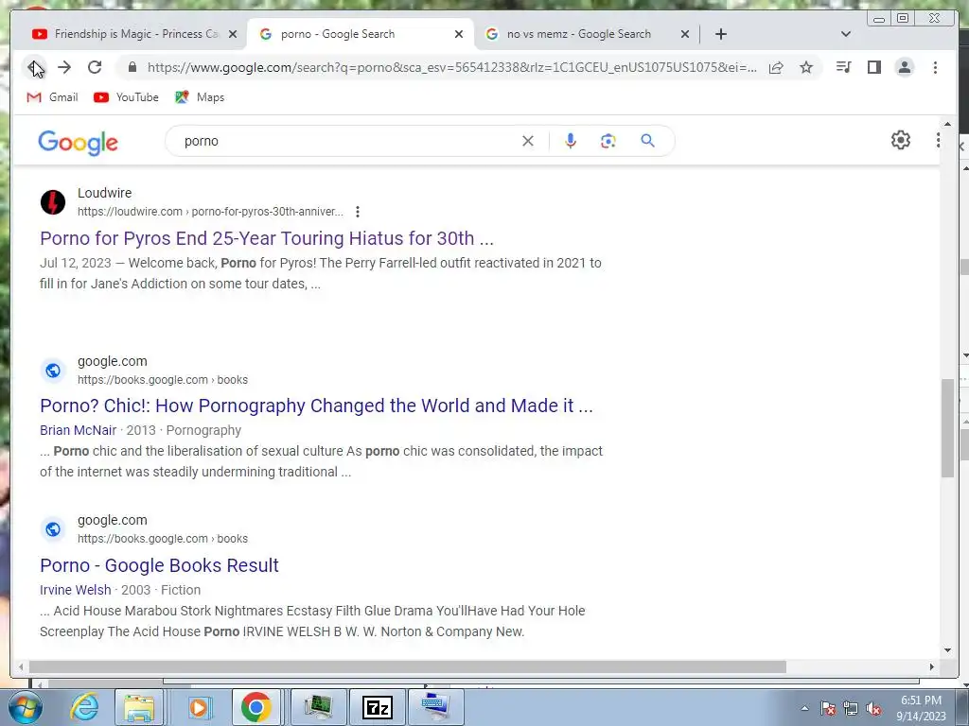Open the media control icon
Viewport: 969px width, 726px height.
point(843,67)
